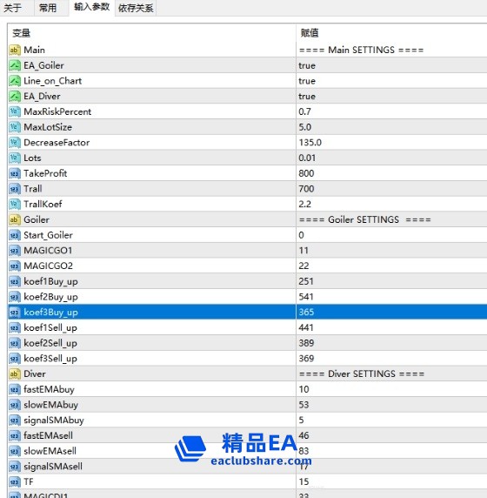Click the TakeProfit value 800
This screenshot has width=487, height=498.
point(306,173)
